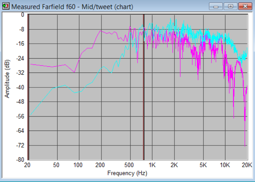This screenshot has width=255, height=182.
Task: Click the '2K' frequency axis tick label
Action: (x=174, y=165)
